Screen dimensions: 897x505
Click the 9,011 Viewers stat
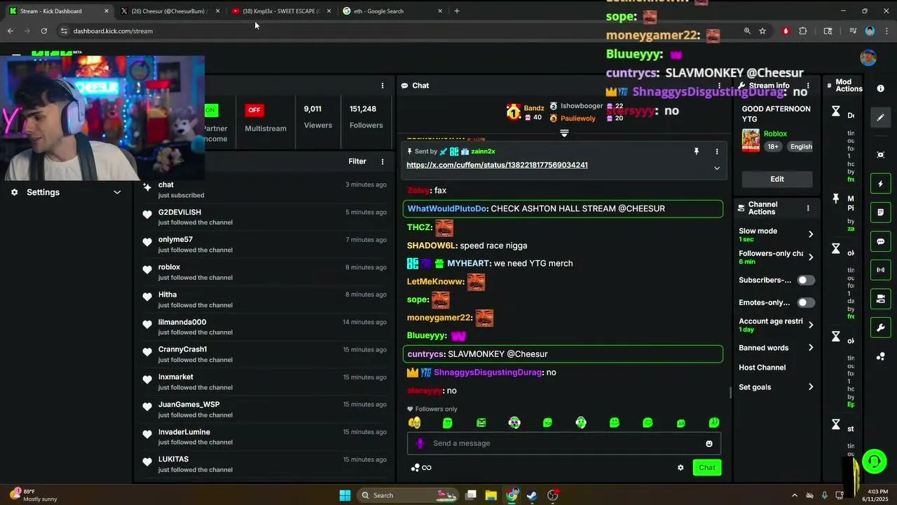(x=317, y=117)
